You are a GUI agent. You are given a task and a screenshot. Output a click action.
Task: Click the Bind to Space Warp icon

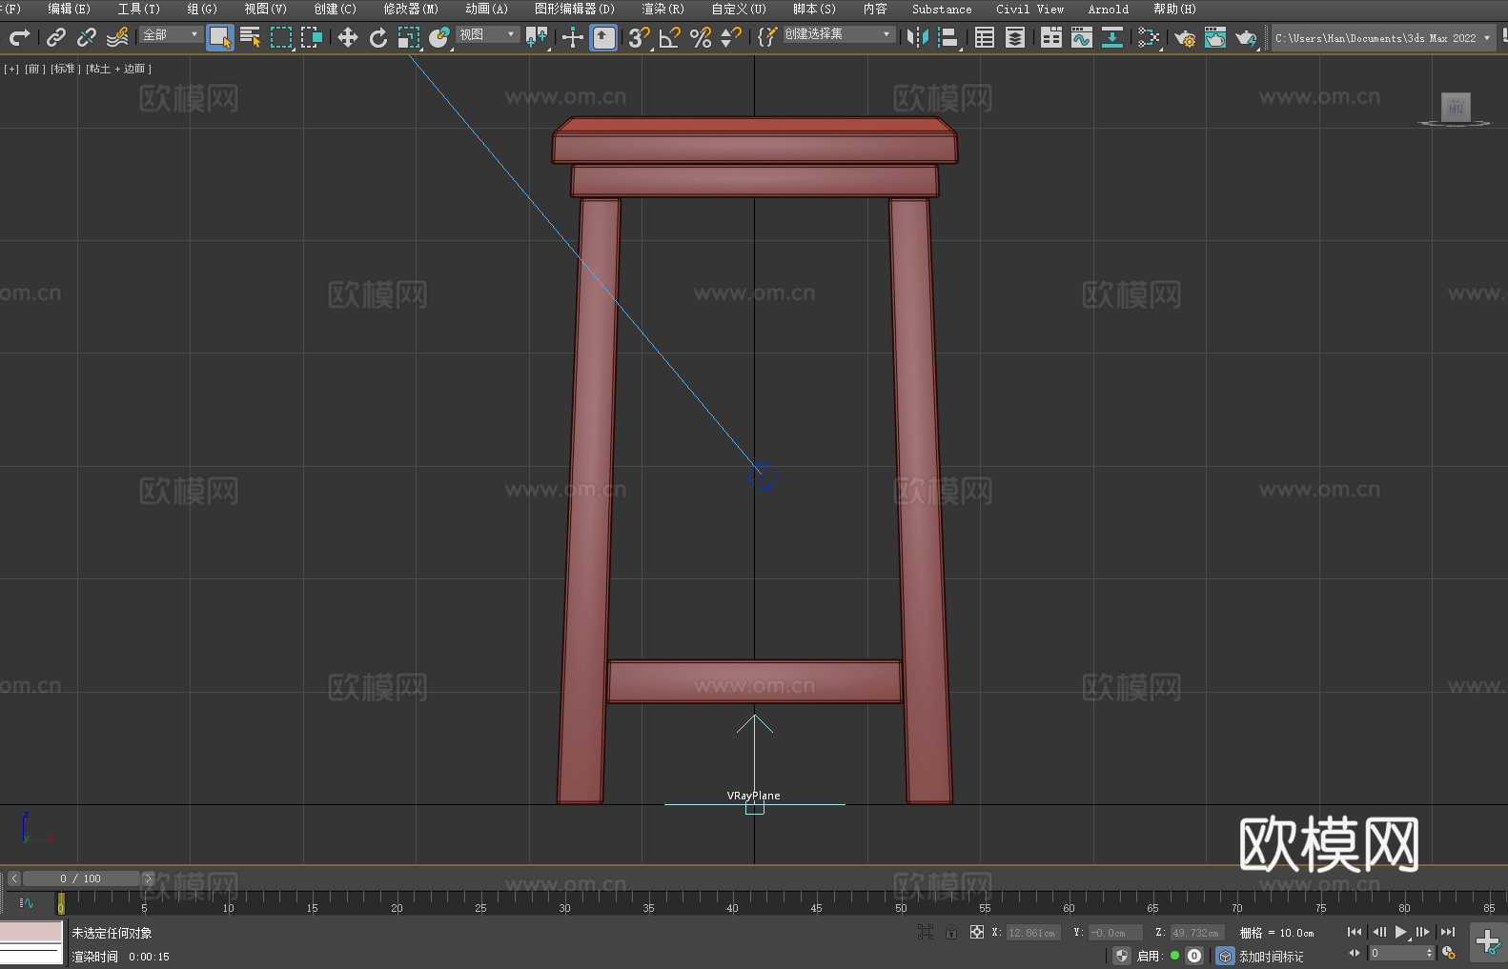coord(117,37)
